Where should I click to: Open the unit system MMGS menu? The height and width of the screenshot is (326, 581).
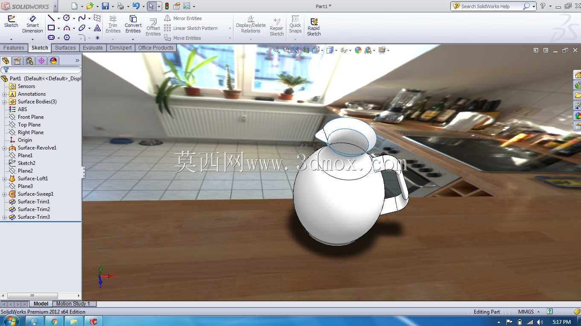(x=529, y=311)
